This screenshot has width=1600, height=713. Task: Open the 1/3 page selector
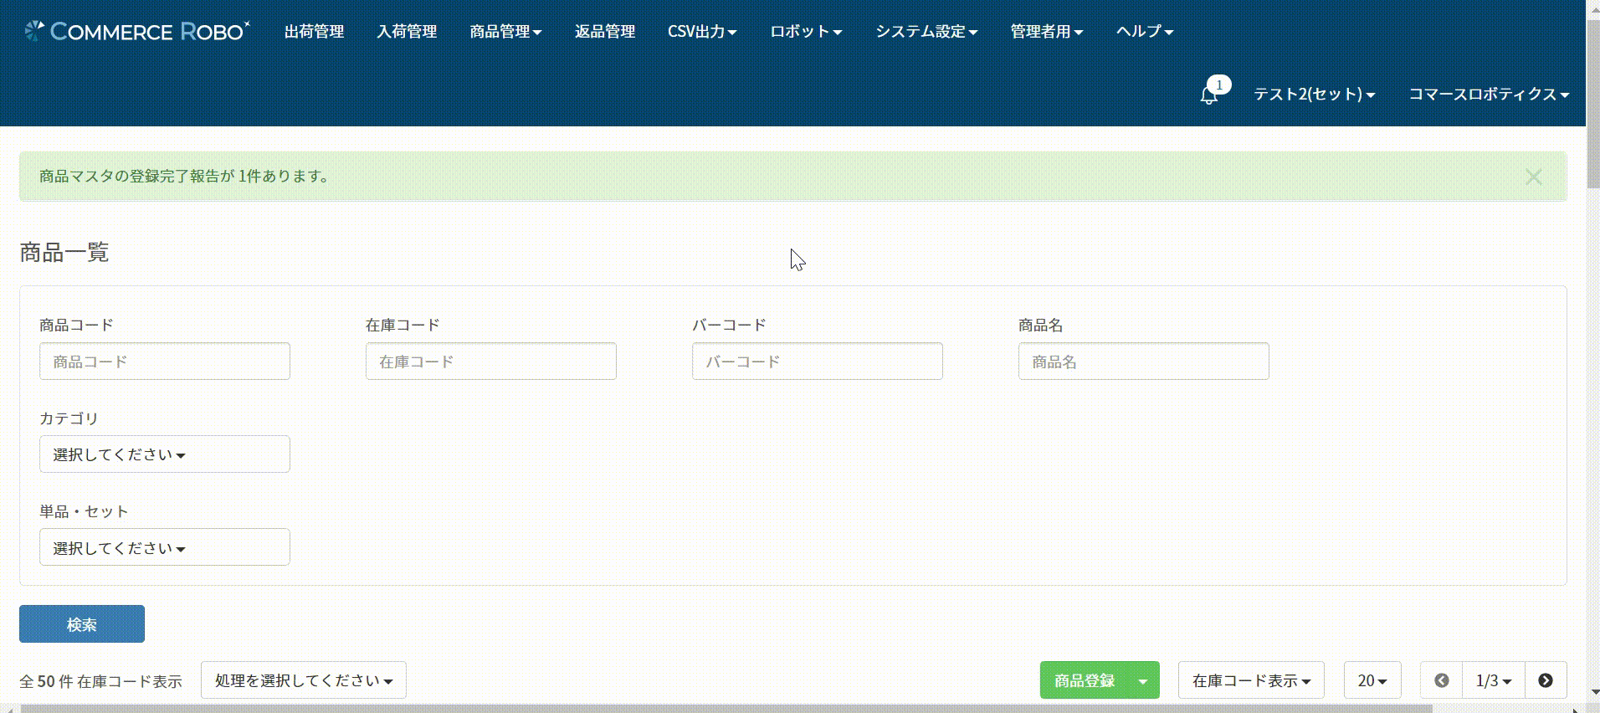(x=1494, y=680)
